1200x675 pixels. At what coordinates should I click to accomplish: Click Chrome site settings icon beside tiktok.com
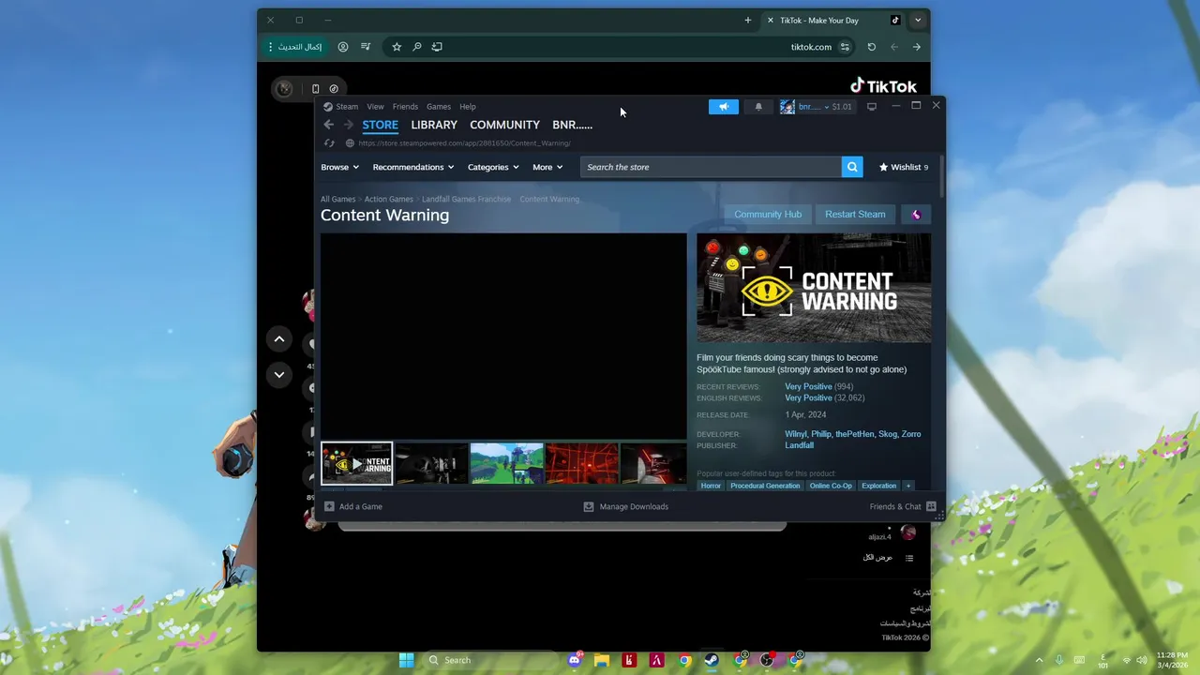tap(845, 47)
